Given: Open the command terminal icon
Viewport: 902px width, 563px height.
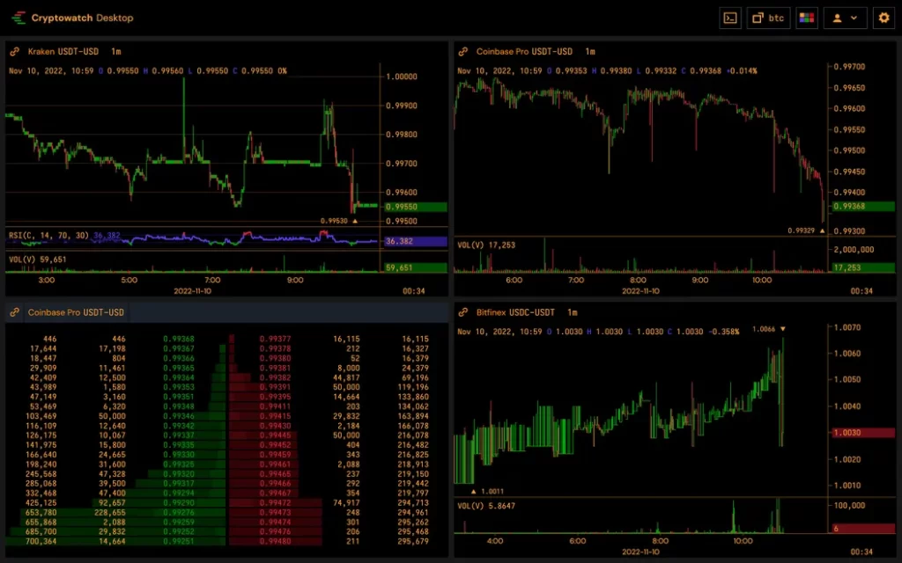Looking at the screenshot, I should click(729, 18).
